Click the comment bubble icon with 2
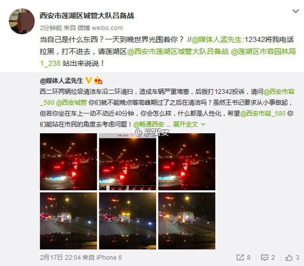 [264, 258]
